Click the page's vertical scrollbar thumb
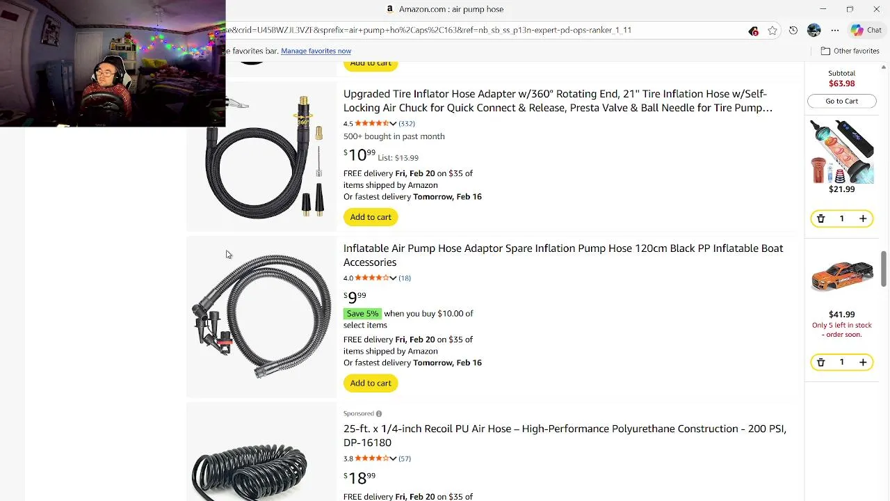The width and height of the screenshot is (890, 501). [x=884, y=268]
